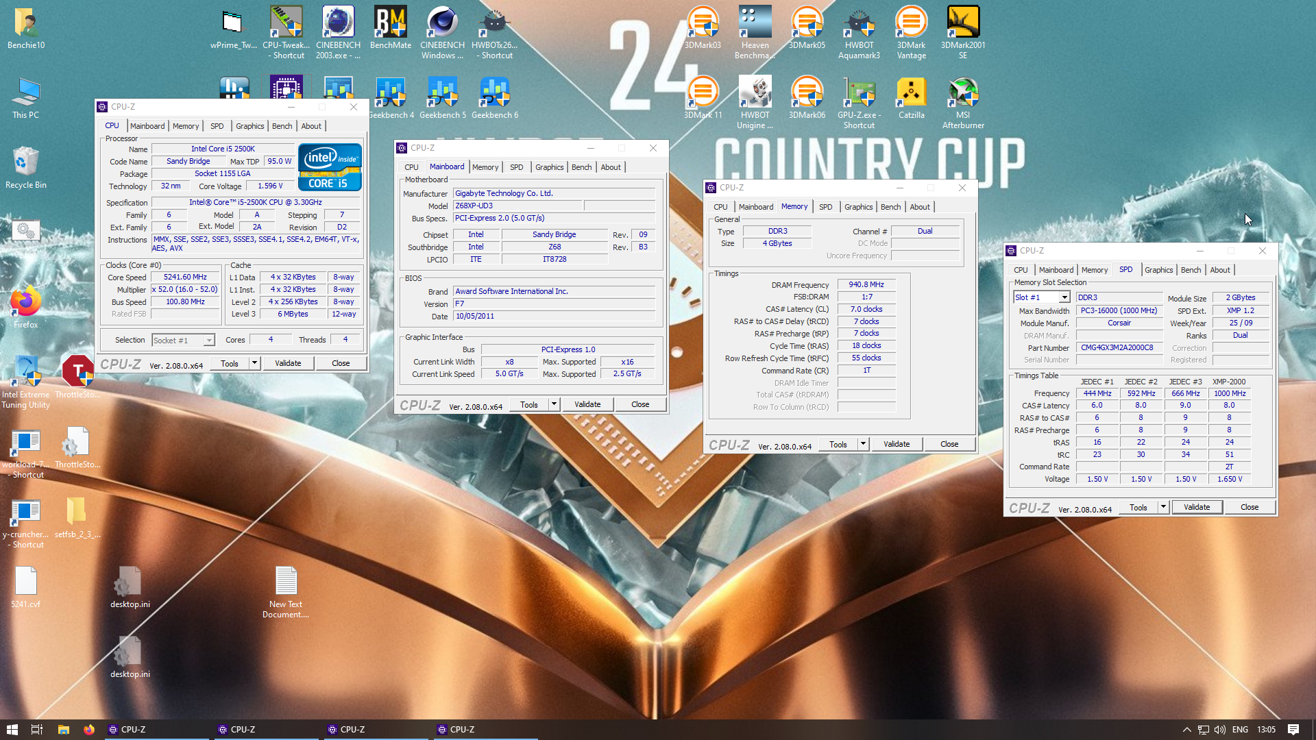Image resolution: width=1316 pixels, height=740 pixels.
Task: Open GPU-Z.exe shortcut icon
Action: point(859,92)
